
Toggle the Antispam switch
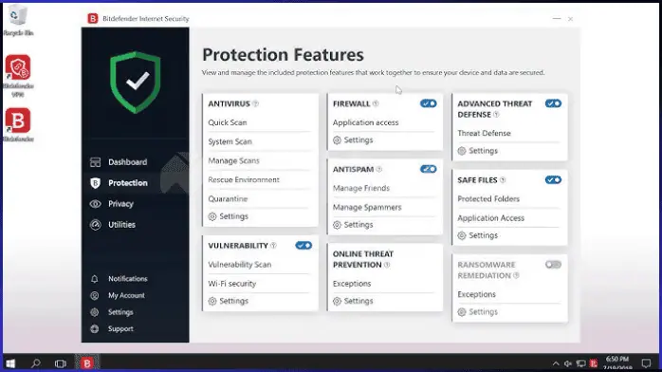428,169
